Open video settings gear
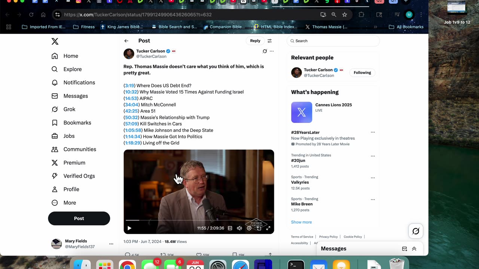 click(x=249, y=228)
